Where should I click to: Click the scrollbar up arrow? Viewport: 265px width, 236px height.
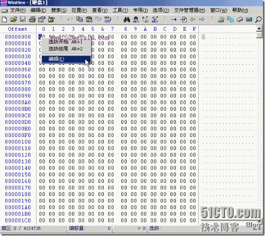(x=259, y=28)
